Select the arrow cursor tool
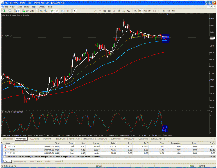This screenshot has height=168, width=217. (75, 11)
